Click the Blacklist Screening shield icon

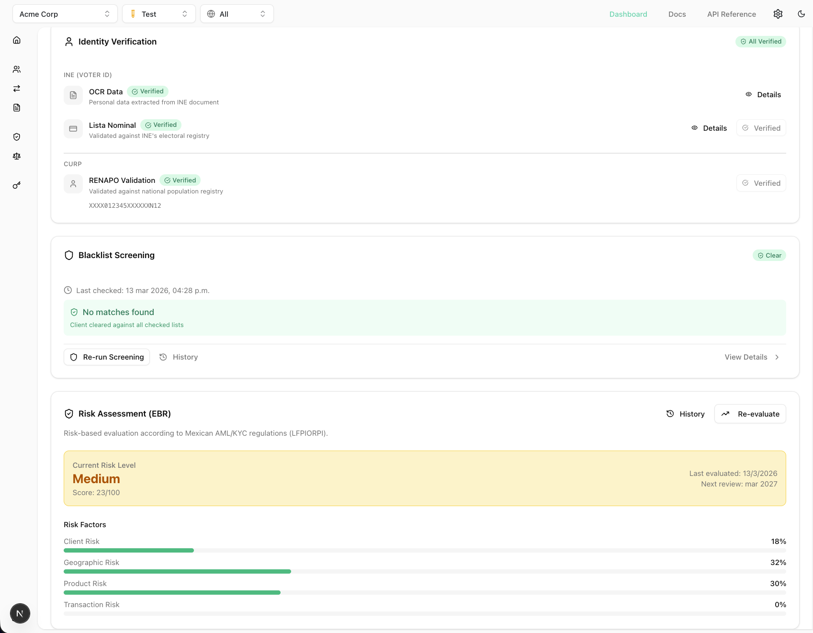tap(69, 255)
